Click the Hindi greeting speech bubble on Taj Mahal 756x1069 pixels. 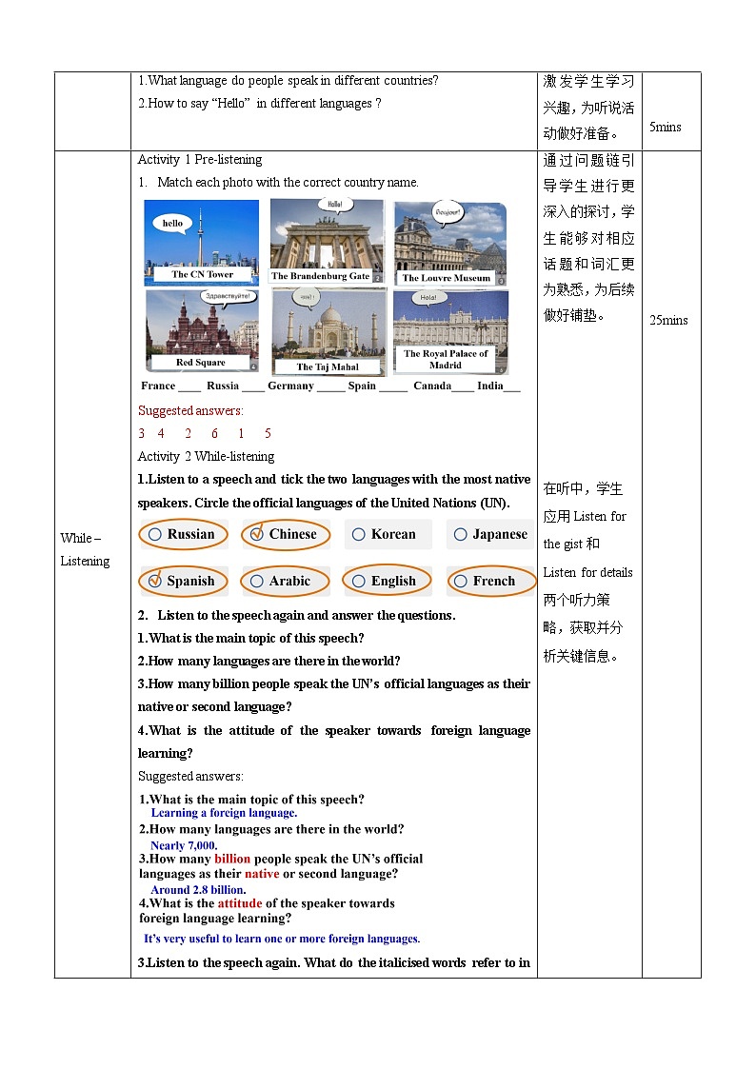pyautogui.click(x=307, y=297)
